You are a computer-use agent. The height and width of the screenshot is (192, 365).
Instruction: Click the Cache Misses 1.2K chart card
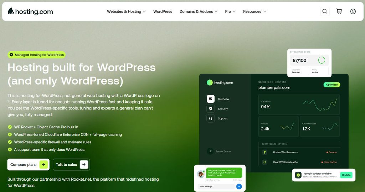(x=320, y=126)
